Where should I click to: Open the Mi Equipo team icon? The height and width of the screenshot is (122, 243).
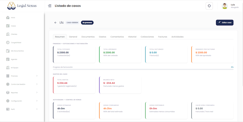[8, 67]
